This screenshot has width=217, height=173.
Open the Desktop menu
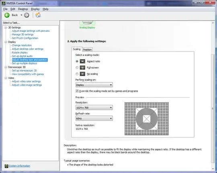click(23, 9)
